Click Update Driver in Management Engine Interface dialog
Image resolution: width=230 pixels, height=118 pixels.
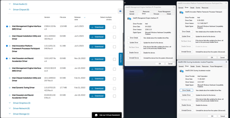[x=134, y=42]
